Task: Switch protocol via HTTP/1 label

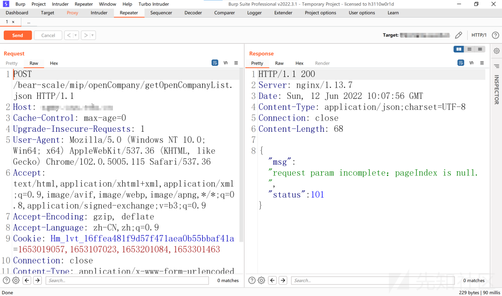Action: [x=479, y=35]
